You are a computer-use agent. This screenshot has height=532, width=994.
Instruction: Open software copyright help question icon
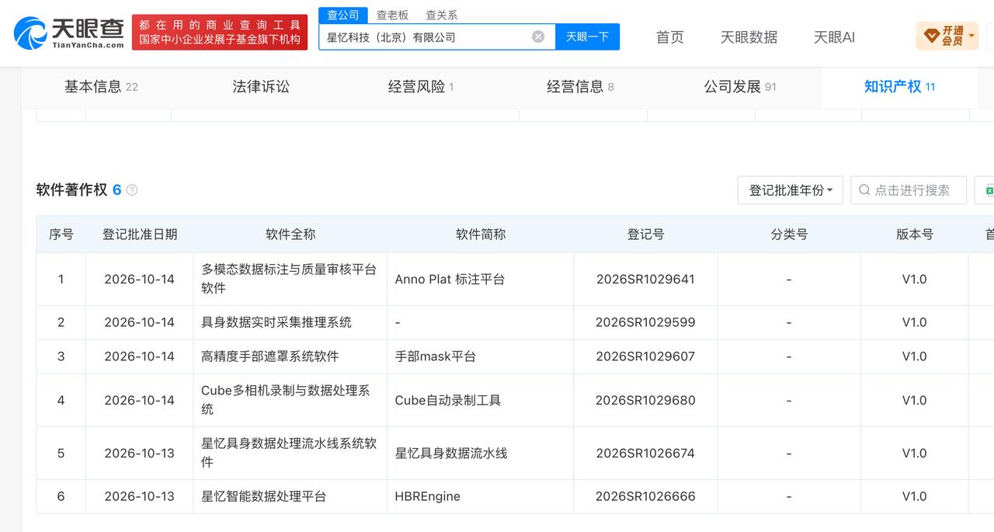click(132, 190)
